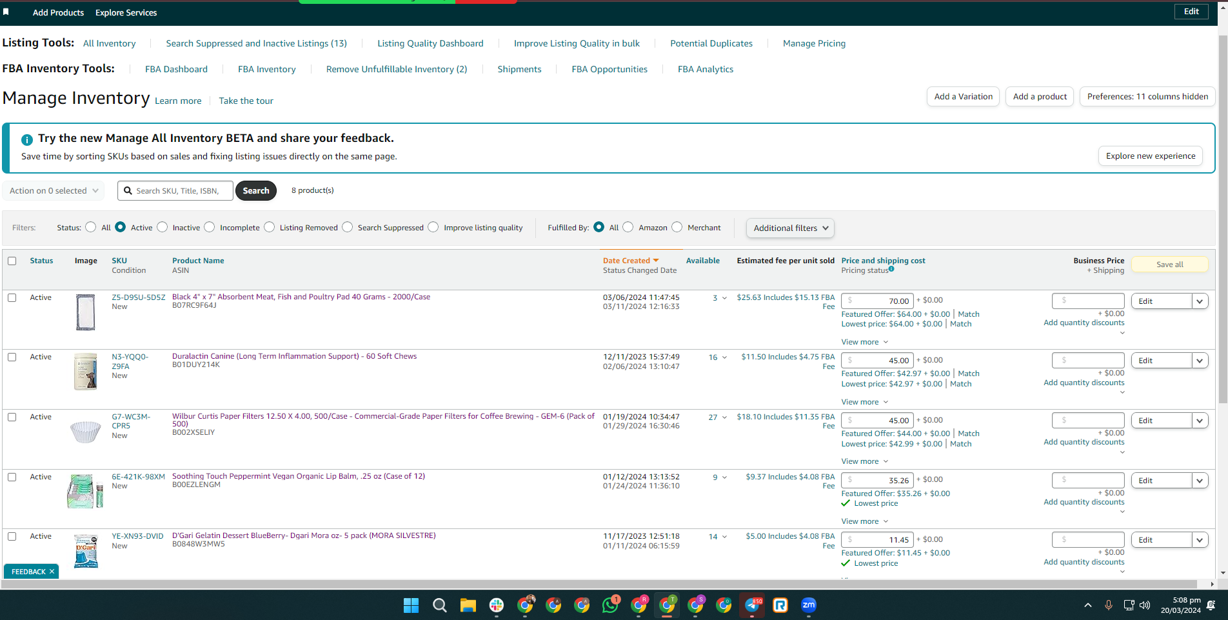Click the microphone icon in system tray
This screenshot has height=620, width=1228.
1108,605
